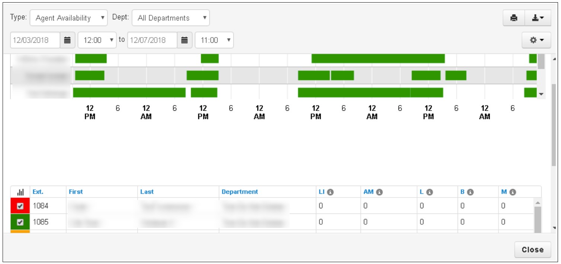Uncheck the checkbox for extension 1085
The height and width of the screenshot is (264, 561).
(20, 222)
